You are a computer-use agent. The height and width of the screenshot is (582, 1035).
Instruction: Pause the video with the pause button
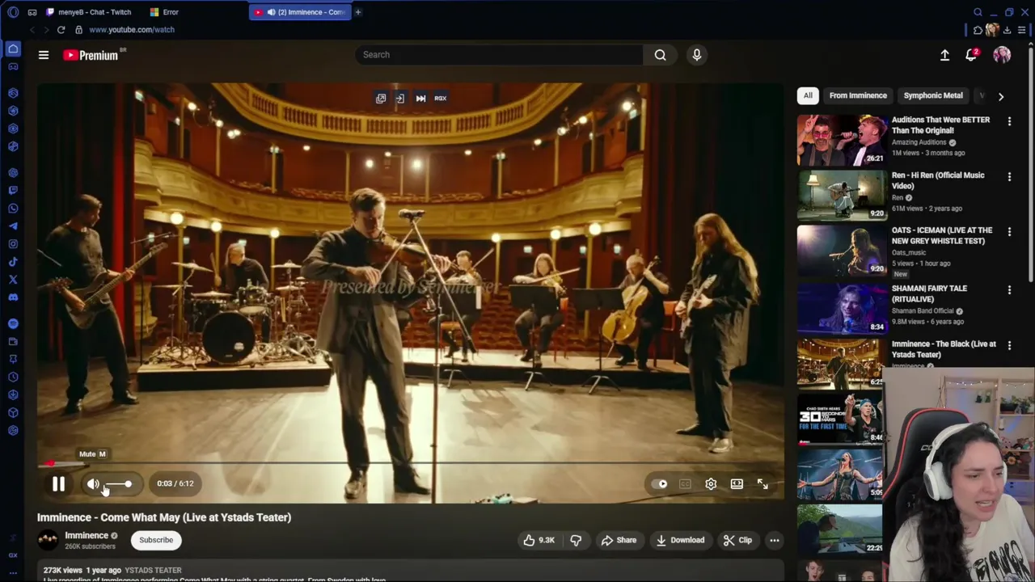[x=58, y=484]
